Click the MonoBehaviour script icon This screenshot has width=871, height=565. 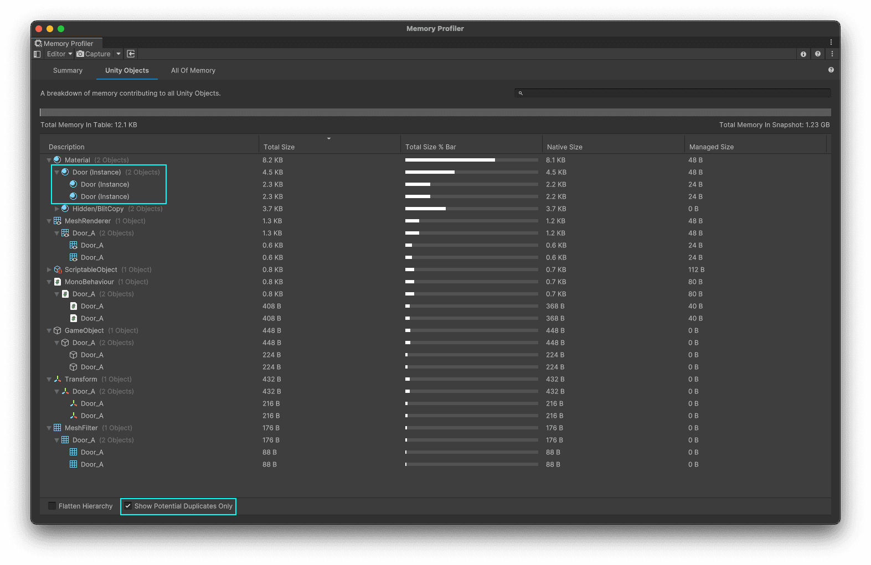click(58, 282)
